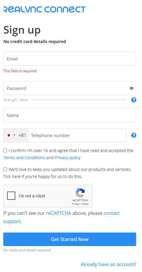
Task: Click the RealVNC Connect logo
Action: click(44, 9)
